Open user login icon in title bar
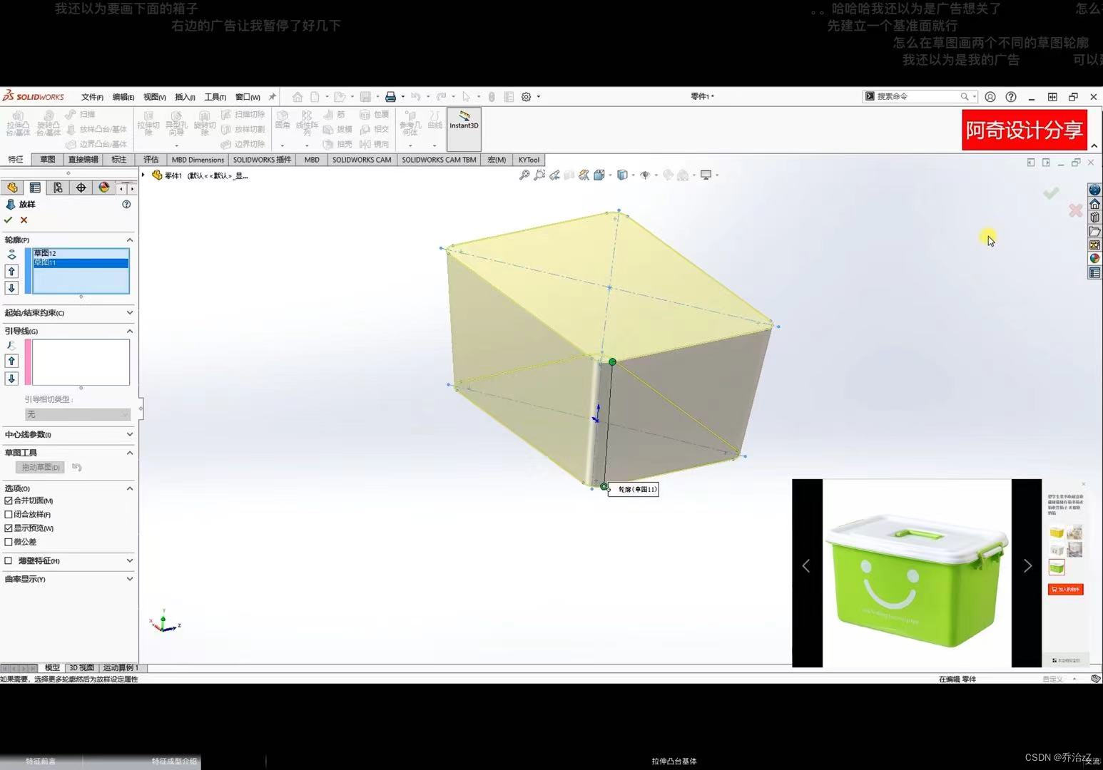This screenshot has height=770, width=1103. point(990,97)
